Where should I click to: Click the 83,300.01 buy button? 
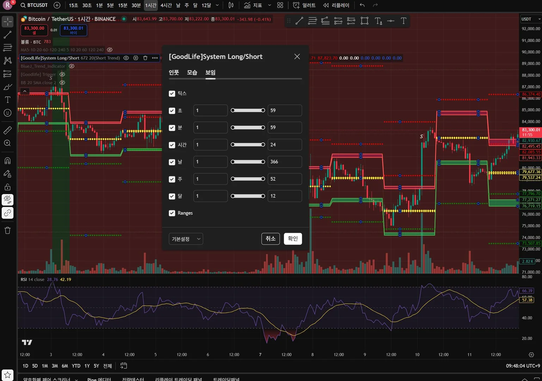(x=73, y=30)
